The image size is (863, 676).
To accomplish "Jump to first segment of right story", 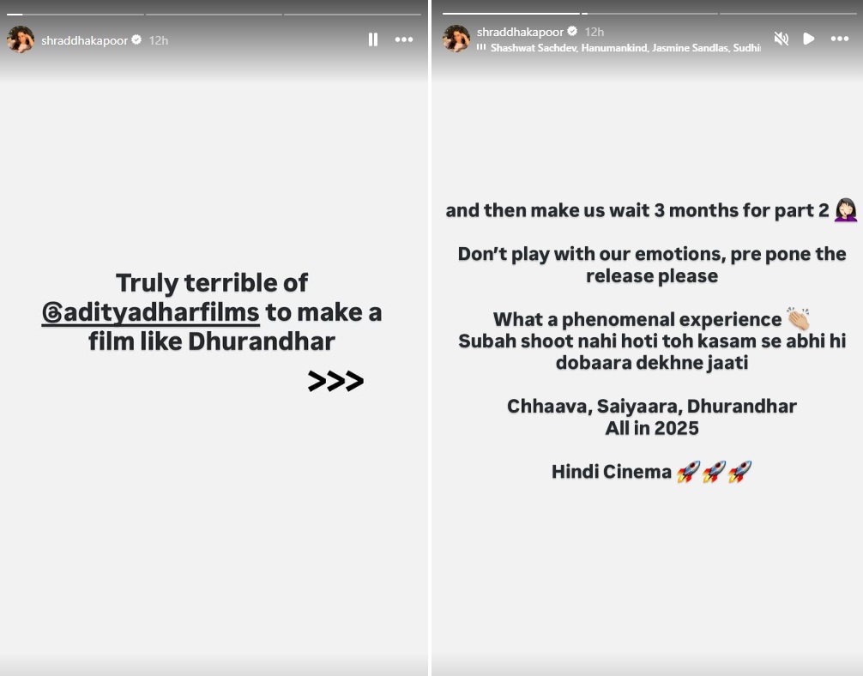I will (510, 13).
